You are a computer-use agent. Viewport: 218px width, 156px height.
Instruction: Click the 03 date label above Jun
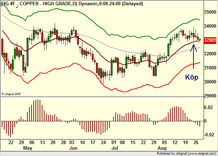pos(72,142)
